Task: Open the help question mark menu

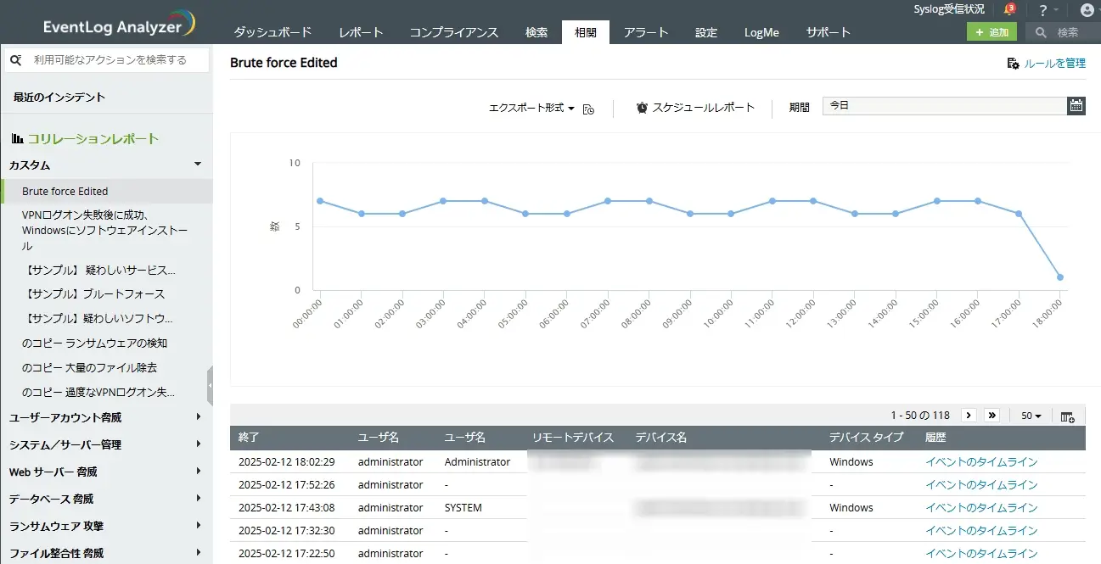Action: [x=1043, y=10]
